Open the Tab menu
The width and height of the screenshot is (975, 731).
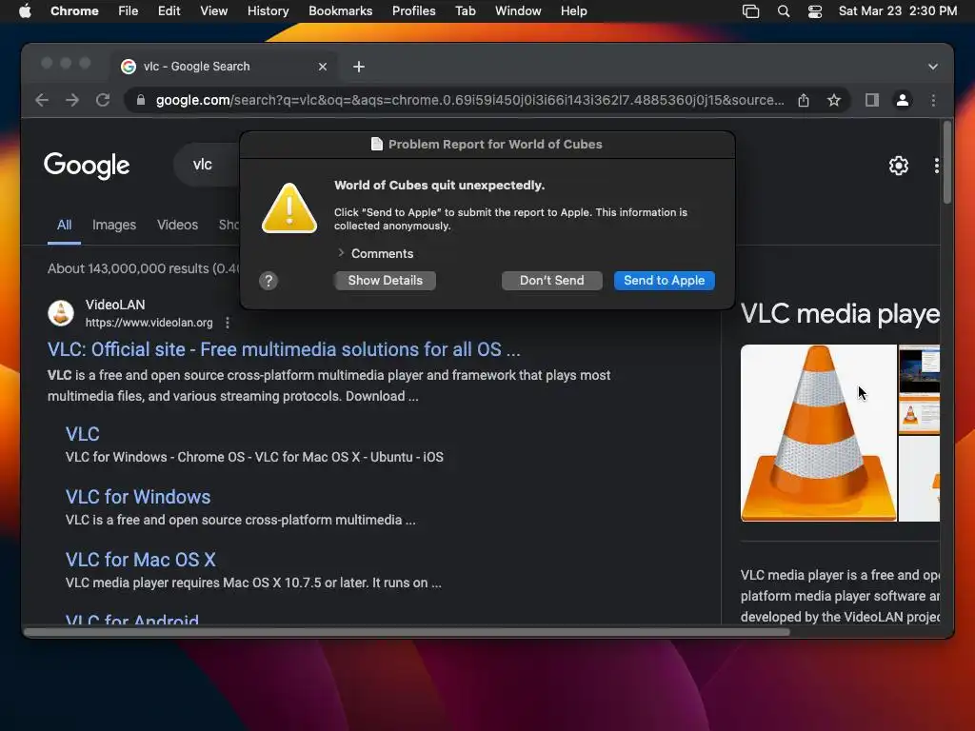pos(465,11)
